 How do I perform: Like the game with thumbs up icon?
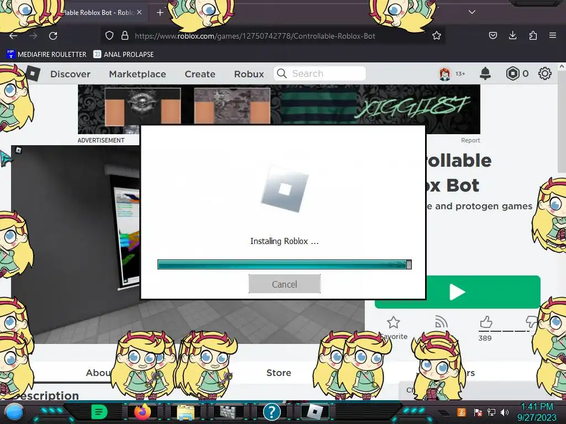486,322
